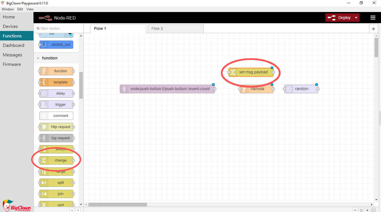The image size is (381, 212).
Task: Open the Window menu
Action: pos(8,9)
